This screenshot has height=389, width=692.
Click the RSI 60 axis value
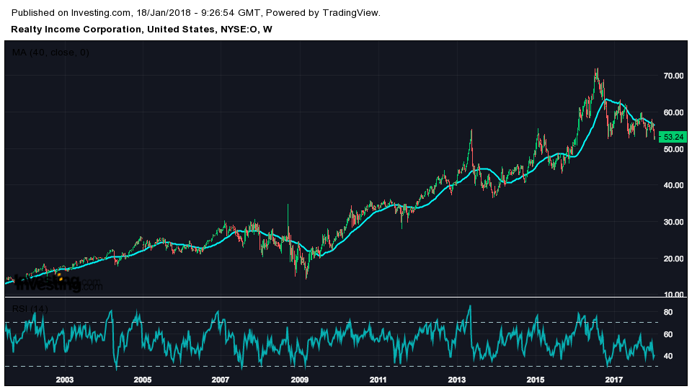668,334
